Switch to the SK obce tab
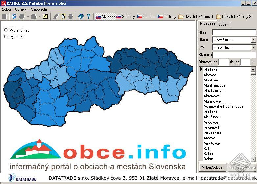Viewport: 257px width, 184px height. pos(105,17)
